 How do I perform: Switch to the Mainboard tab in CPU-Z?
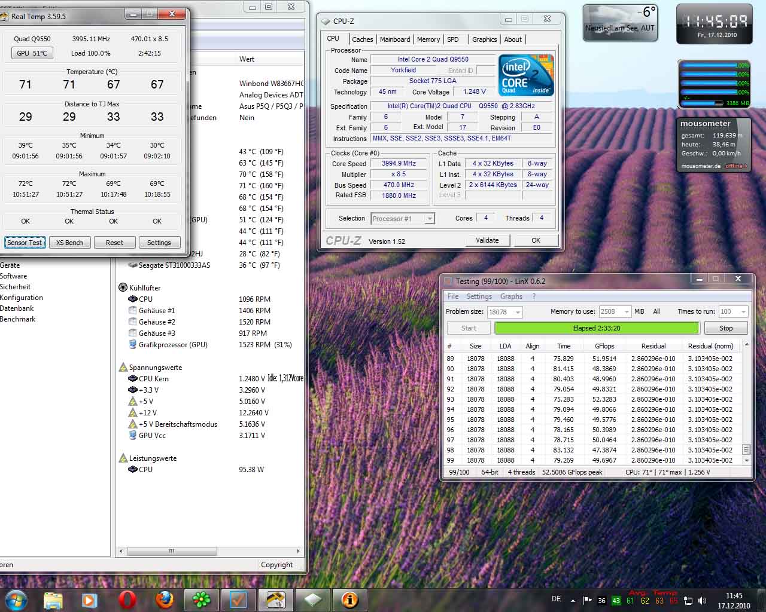[x=395, y=39]
